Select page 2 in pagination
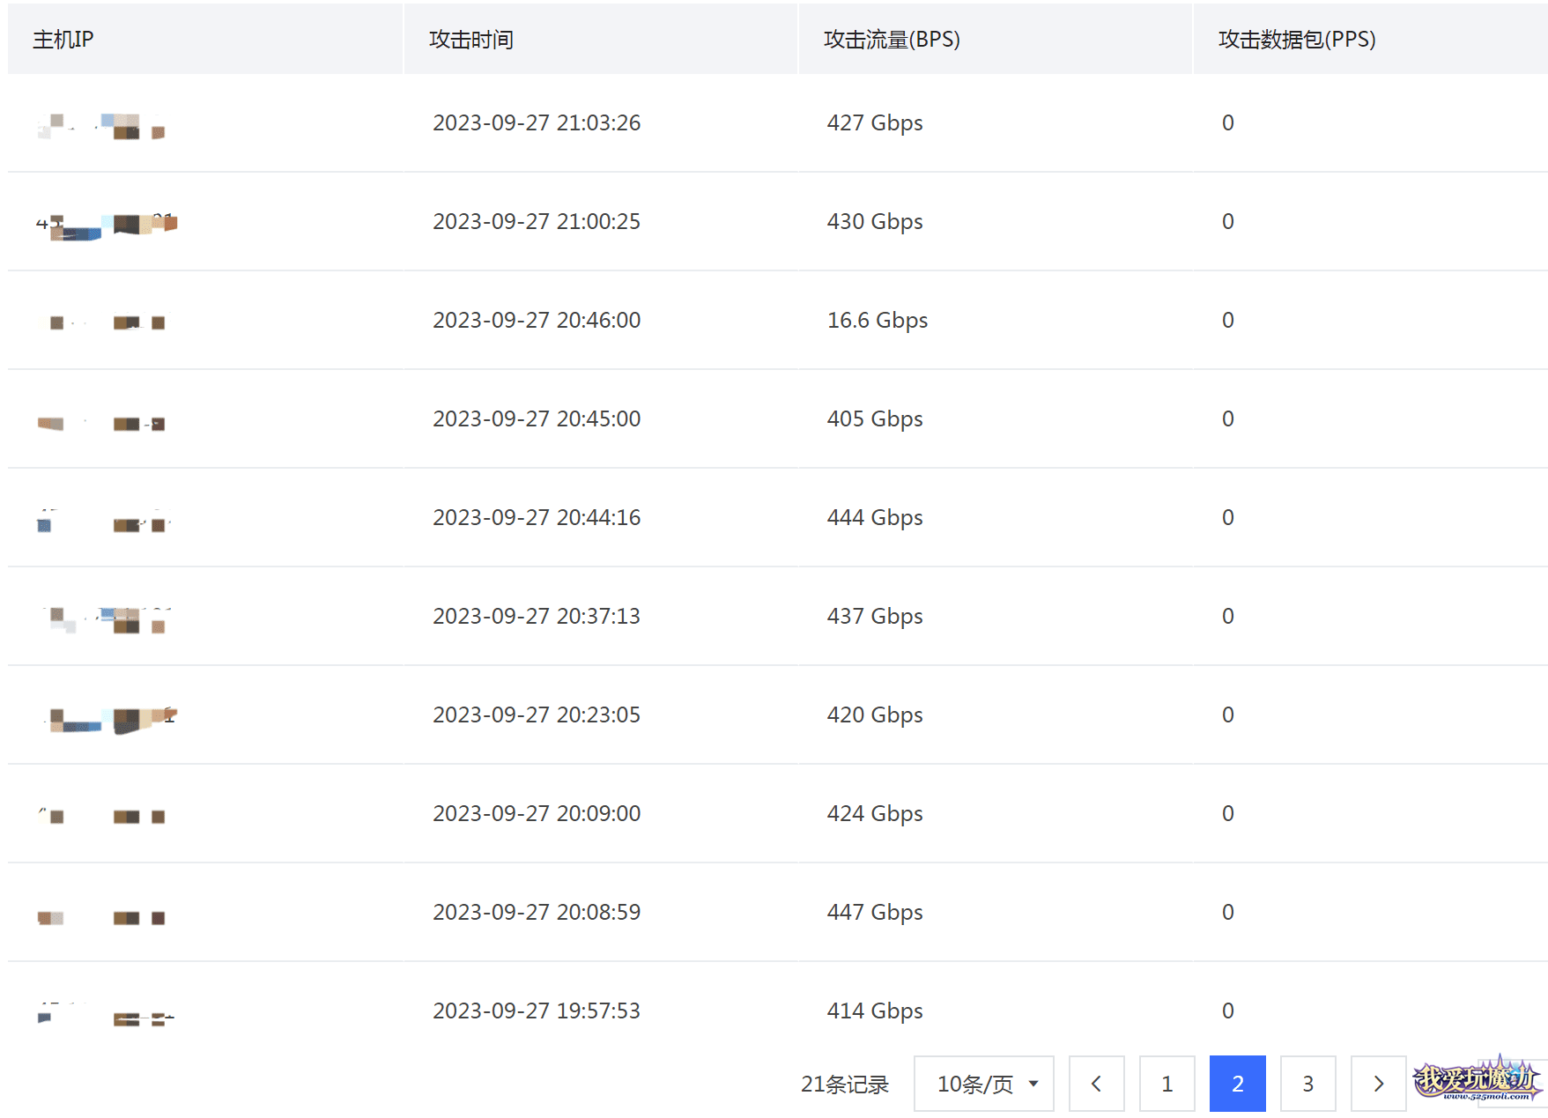 [1237, 1084]
